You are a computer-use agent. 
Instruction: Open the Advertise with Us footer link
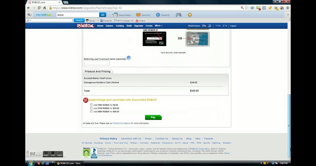(131, 139)
